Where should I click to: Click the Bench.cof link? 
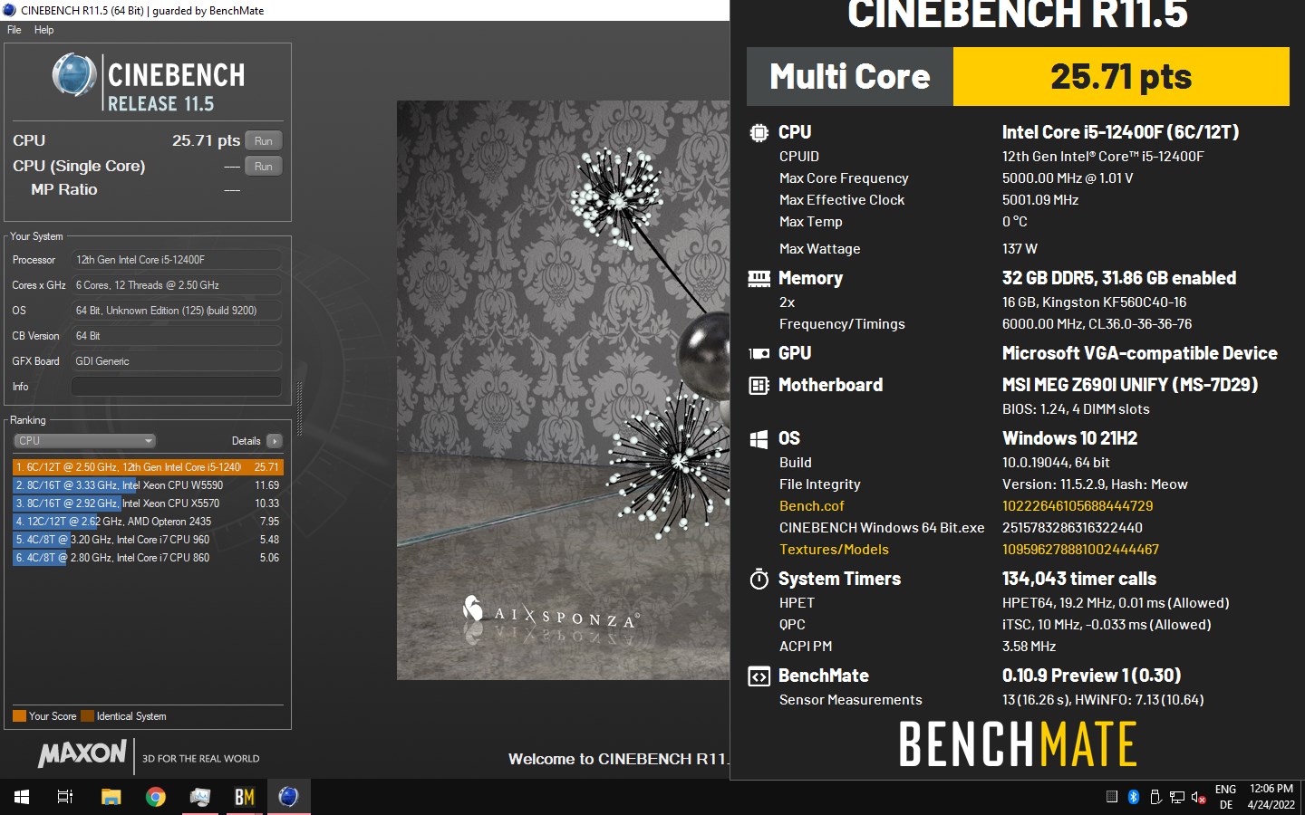click(x=811, y=506)
